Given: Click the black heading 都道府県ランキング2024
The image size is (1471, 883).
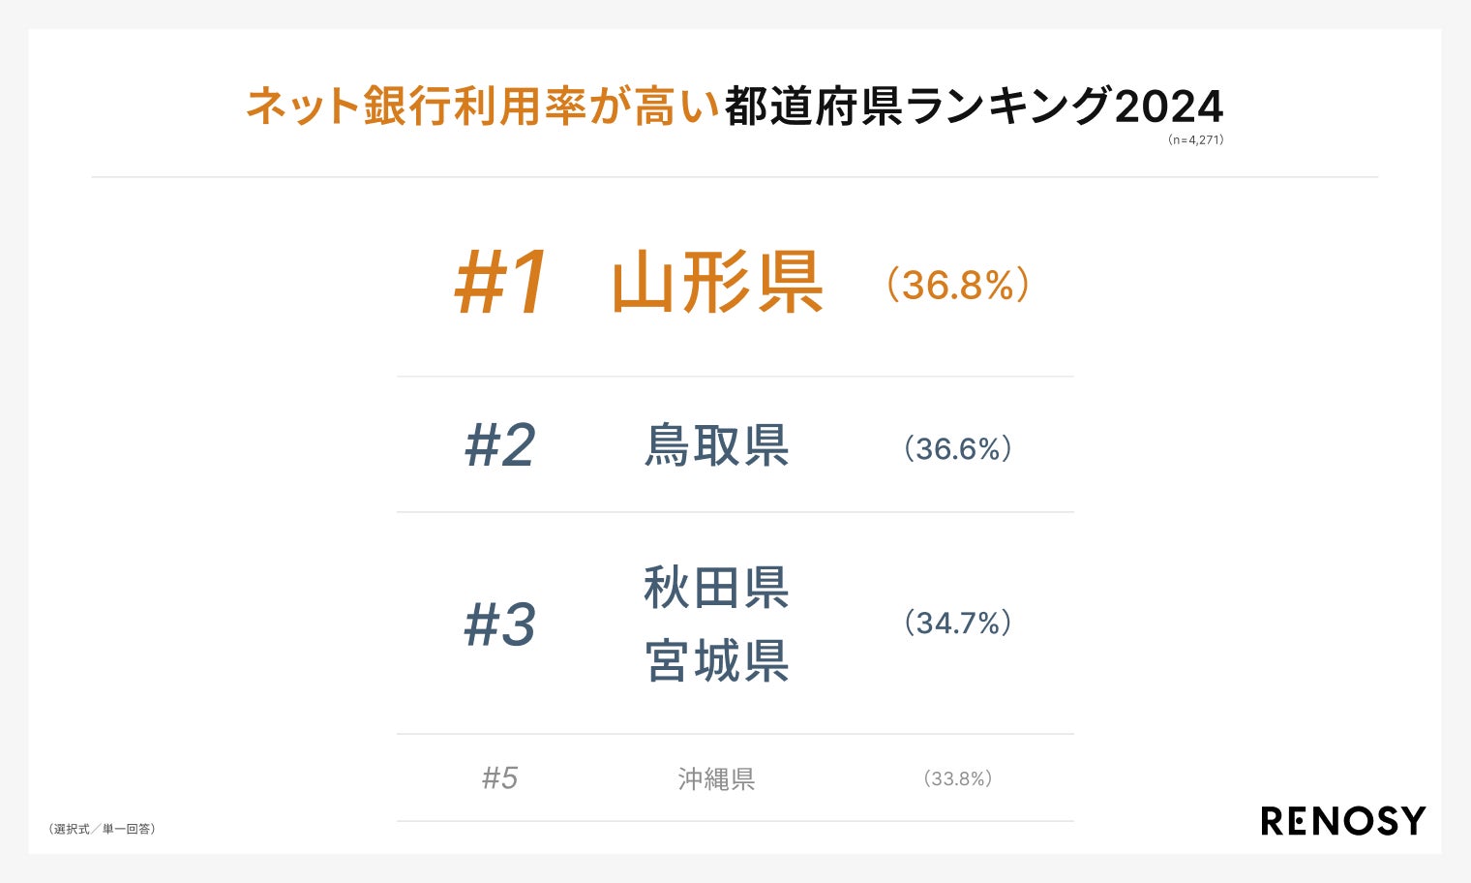Looking at the screenshot, I should point(974,106).
